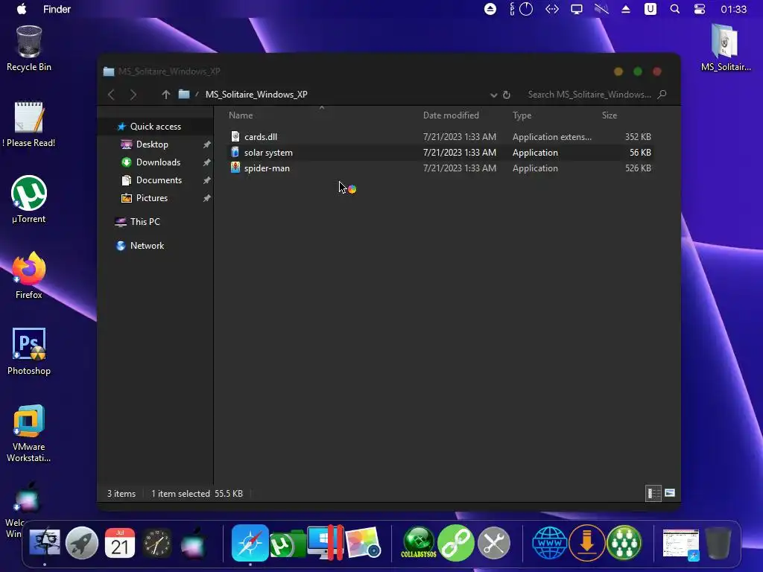
Task: Click the magnifier icon in Explorer search box
Action: (x=662, y=95)
